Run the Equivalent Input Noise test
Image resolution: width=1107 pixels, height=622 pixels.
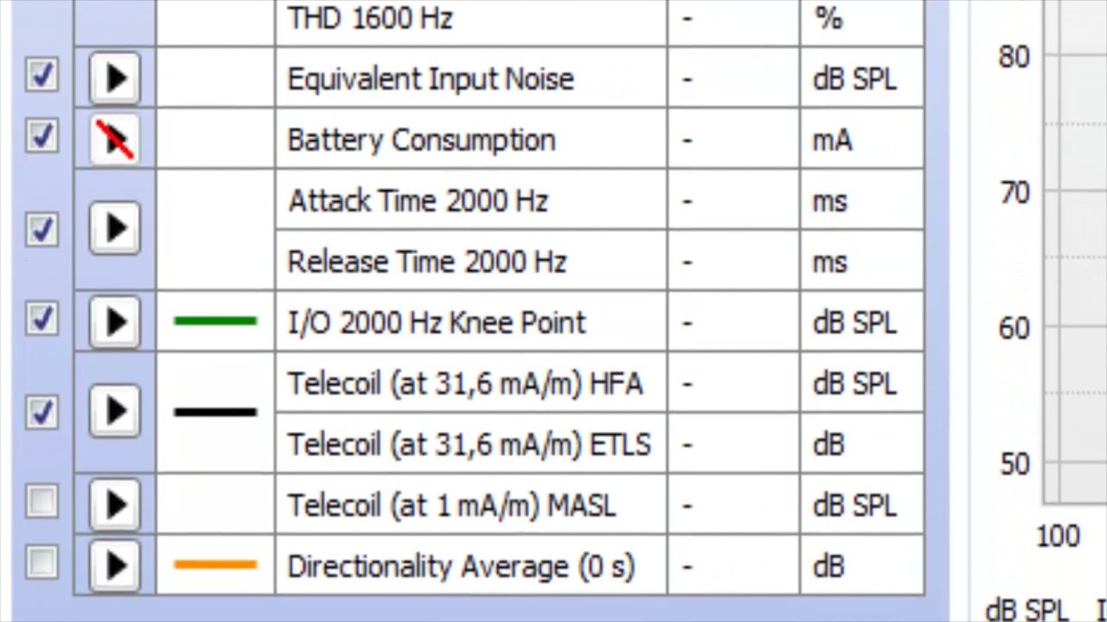tap(115, 79)
